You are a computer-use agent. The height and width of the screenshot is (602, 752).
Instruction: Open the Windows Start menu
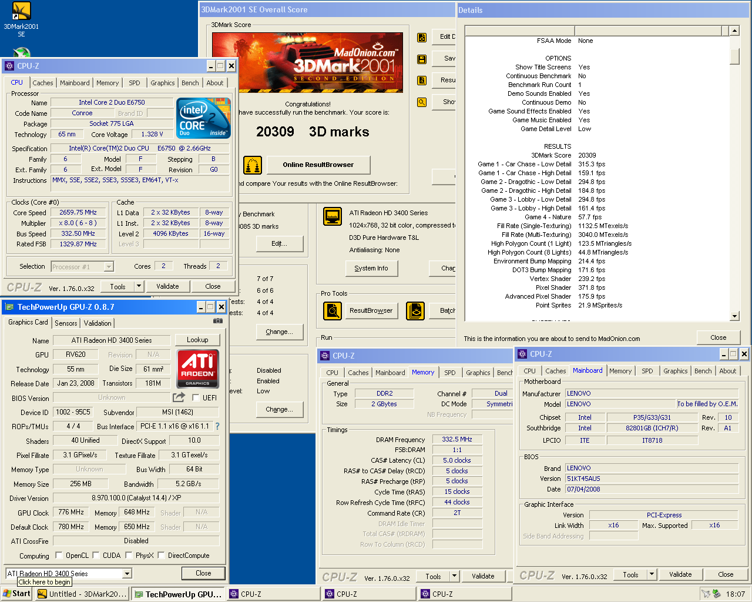[x=17, y=594]
